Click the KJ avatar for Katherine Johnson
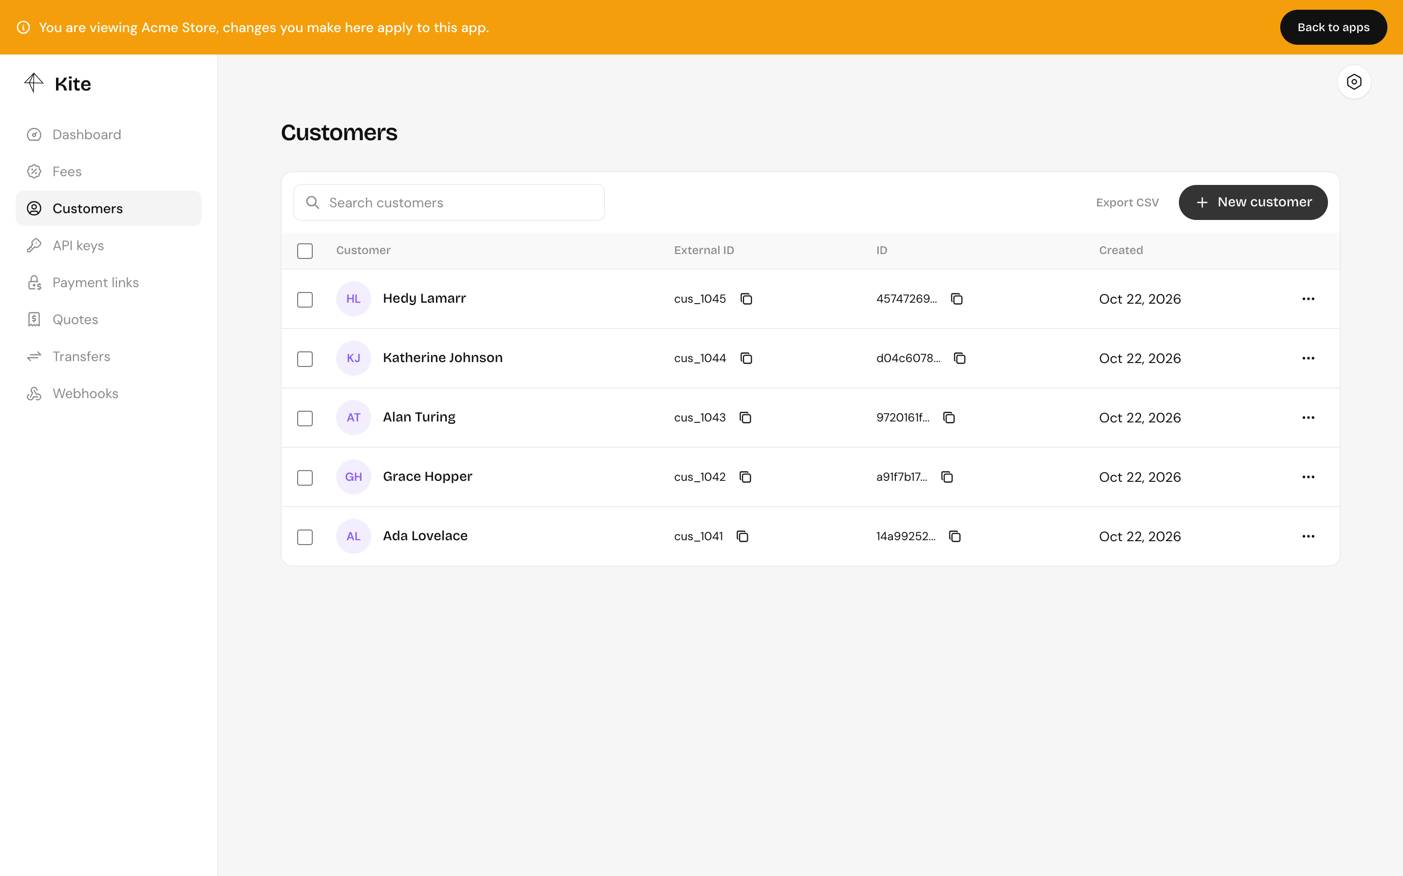 click(x=354, y=358)
